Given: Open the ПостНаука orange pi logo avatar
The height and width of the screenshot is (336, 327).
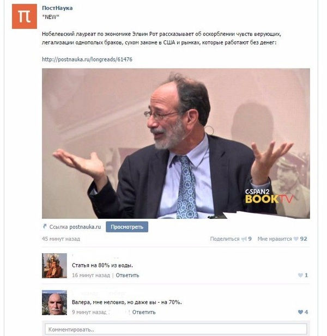Looking at the screenshot, I should click(x=24, y=16).
